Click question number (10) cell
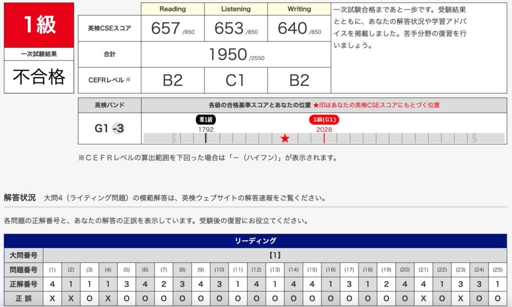512x307 pixels. click(219, 270)
